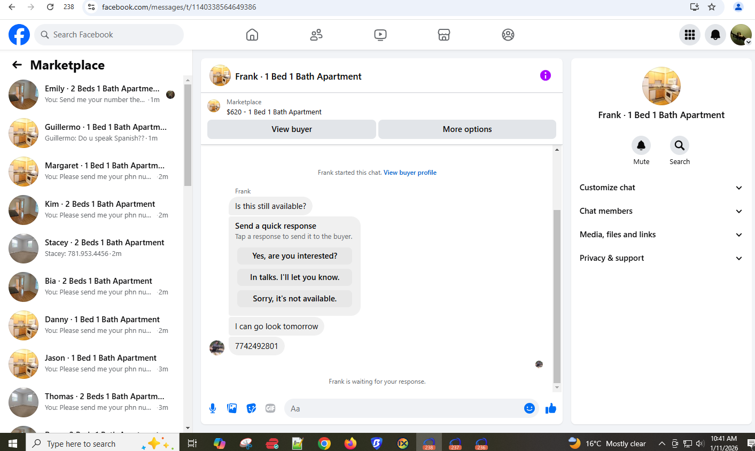Open Task View on the taskbar
Image resolution: width=755 pixels, height=451 pixels.
click(192, 444)
